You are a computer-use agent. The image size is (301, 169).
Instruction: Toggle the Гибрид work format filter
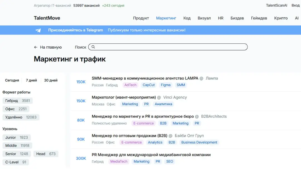(x=17, y=101)
